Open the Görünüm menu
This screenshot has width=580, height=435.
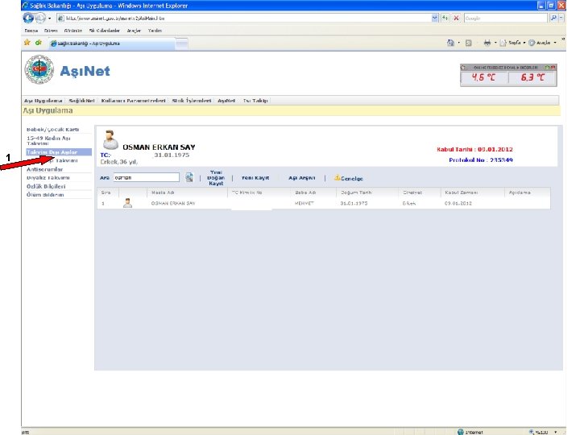click(x=72, y=31)
